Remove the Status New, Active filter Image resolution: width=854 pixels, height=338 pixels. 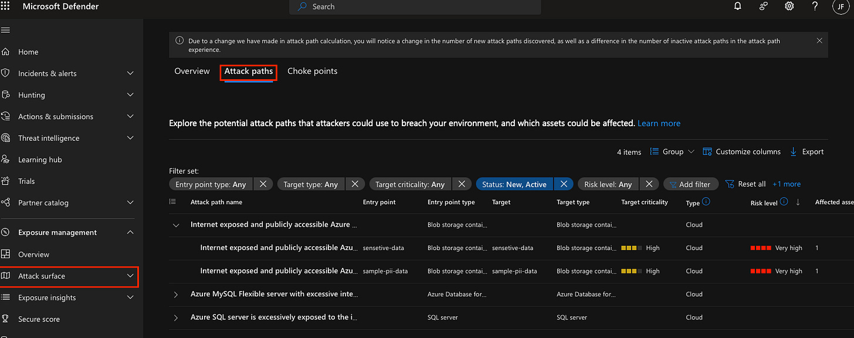(x=563, y=184)
